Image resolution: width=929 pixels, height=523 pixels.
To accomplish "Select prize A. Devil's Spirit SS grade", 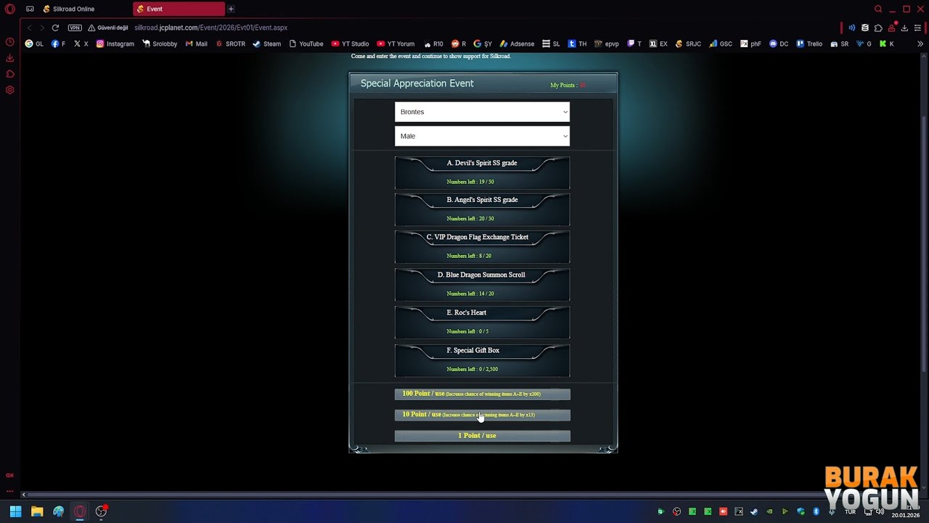I will click(x=482, y=173).
